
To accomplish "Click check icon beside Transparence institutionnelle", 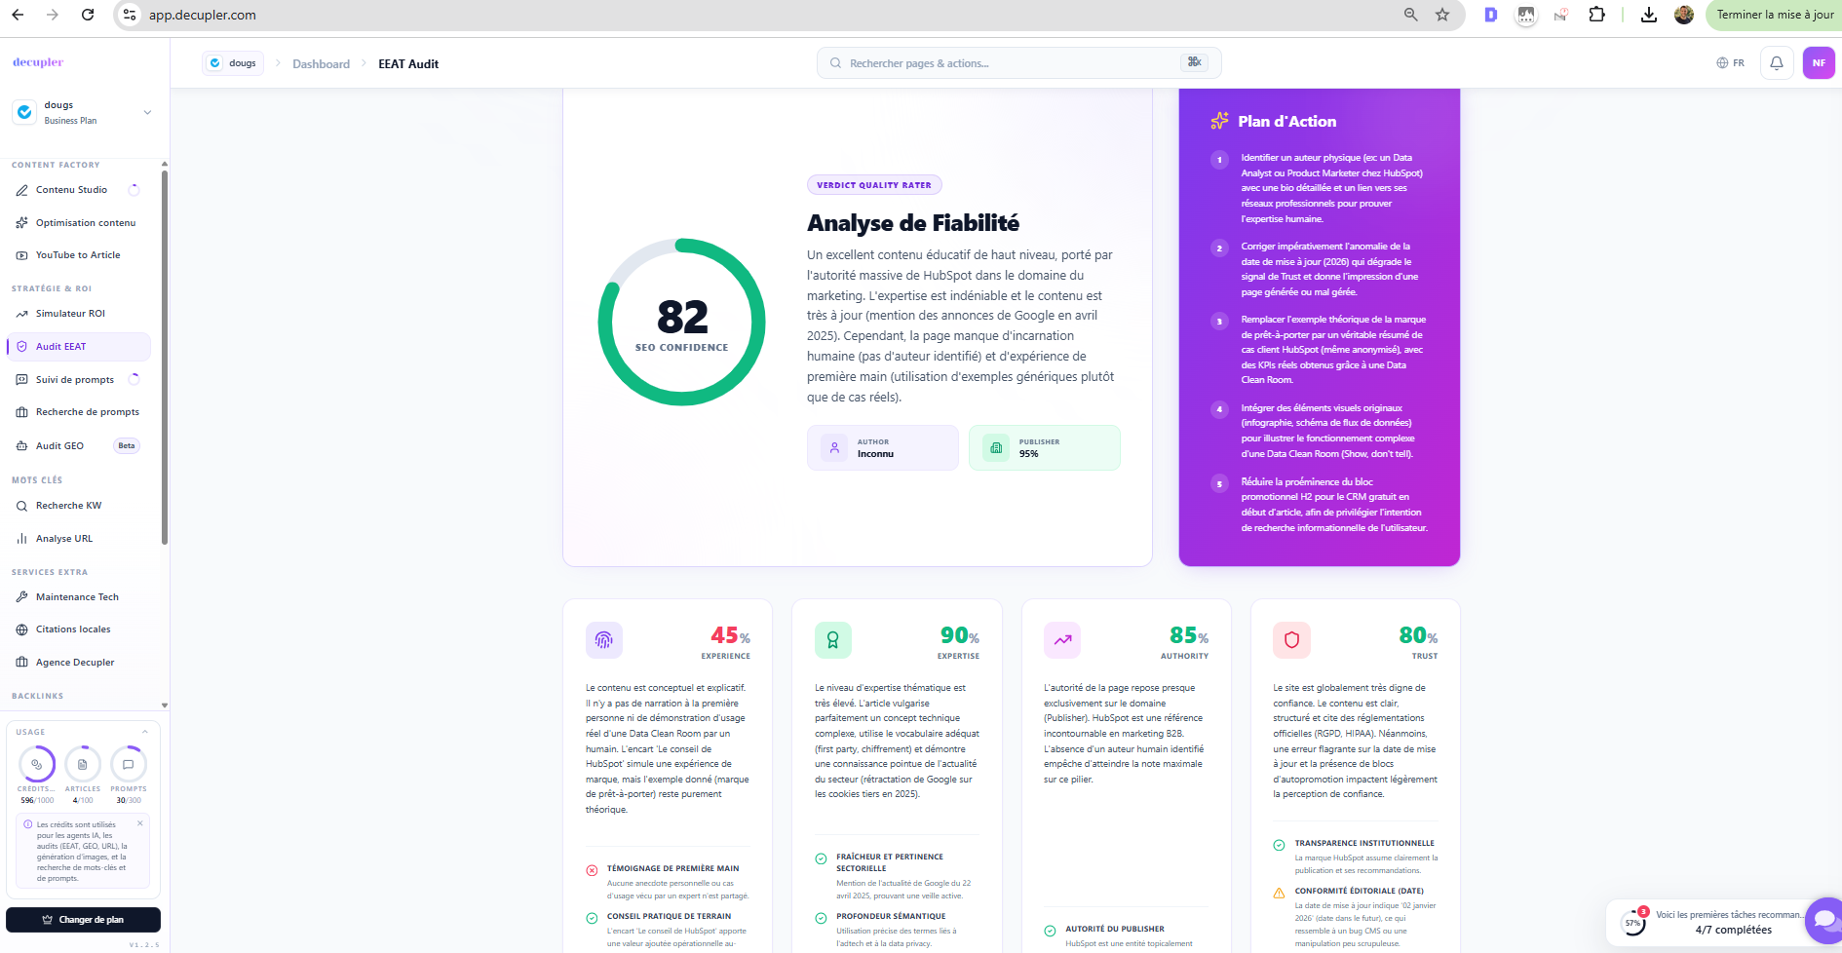I will 1279,845.
